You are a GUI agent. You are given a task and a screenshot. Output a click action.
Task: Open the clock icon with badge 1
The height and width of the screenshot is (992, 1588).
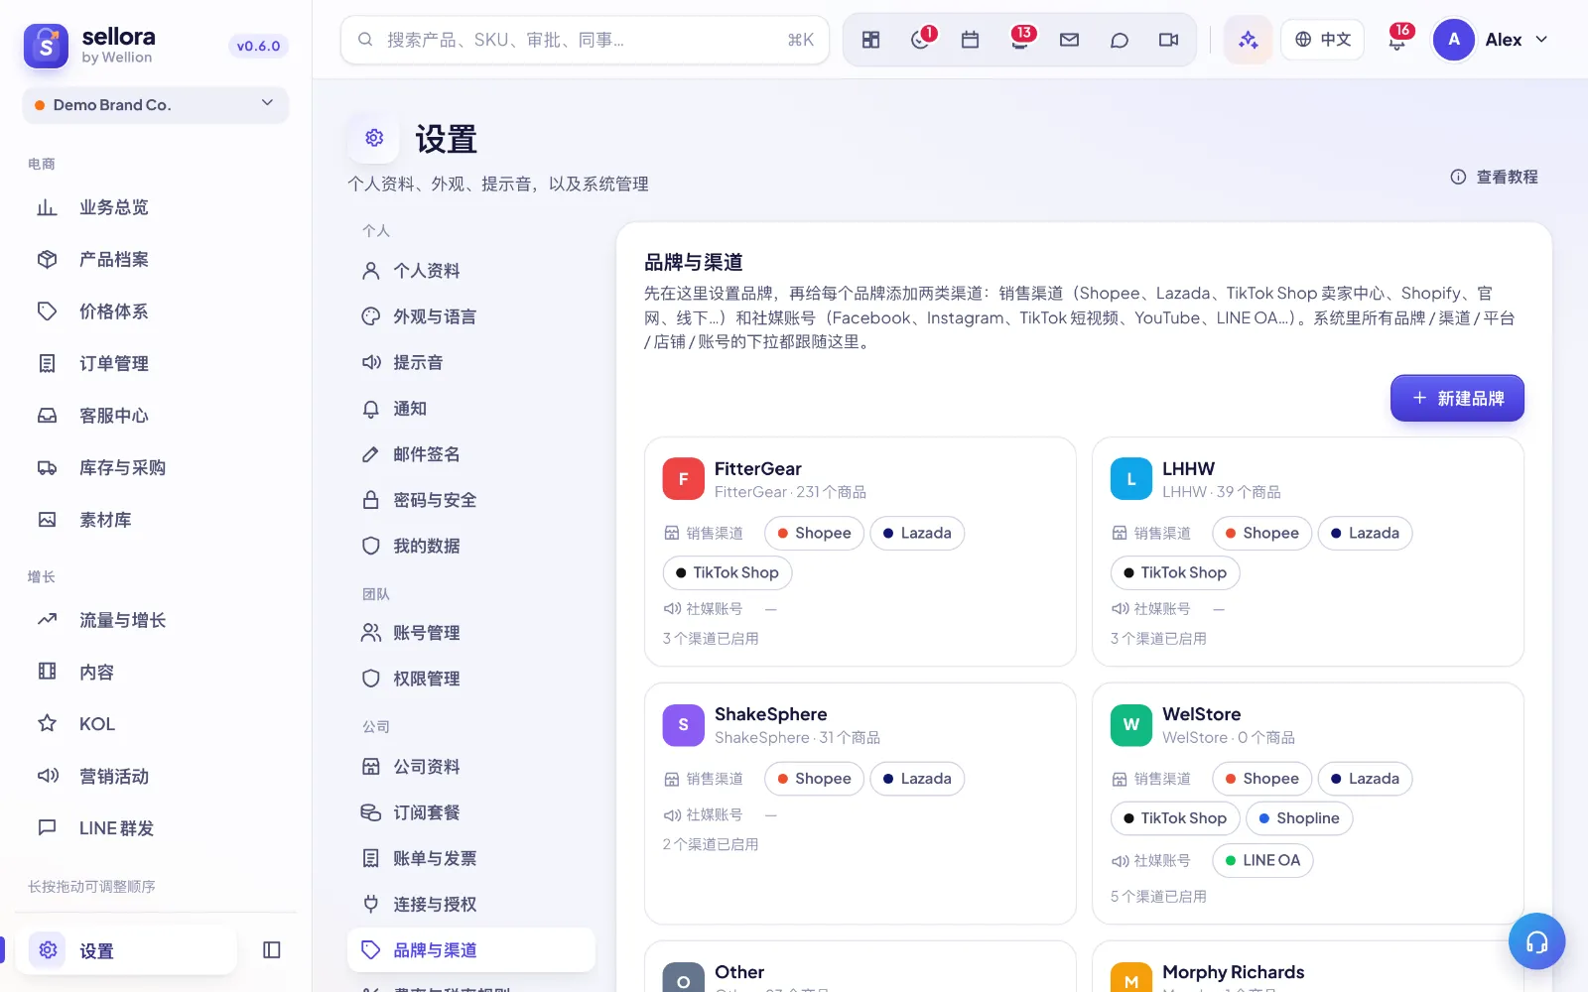(x=921, y=40)
